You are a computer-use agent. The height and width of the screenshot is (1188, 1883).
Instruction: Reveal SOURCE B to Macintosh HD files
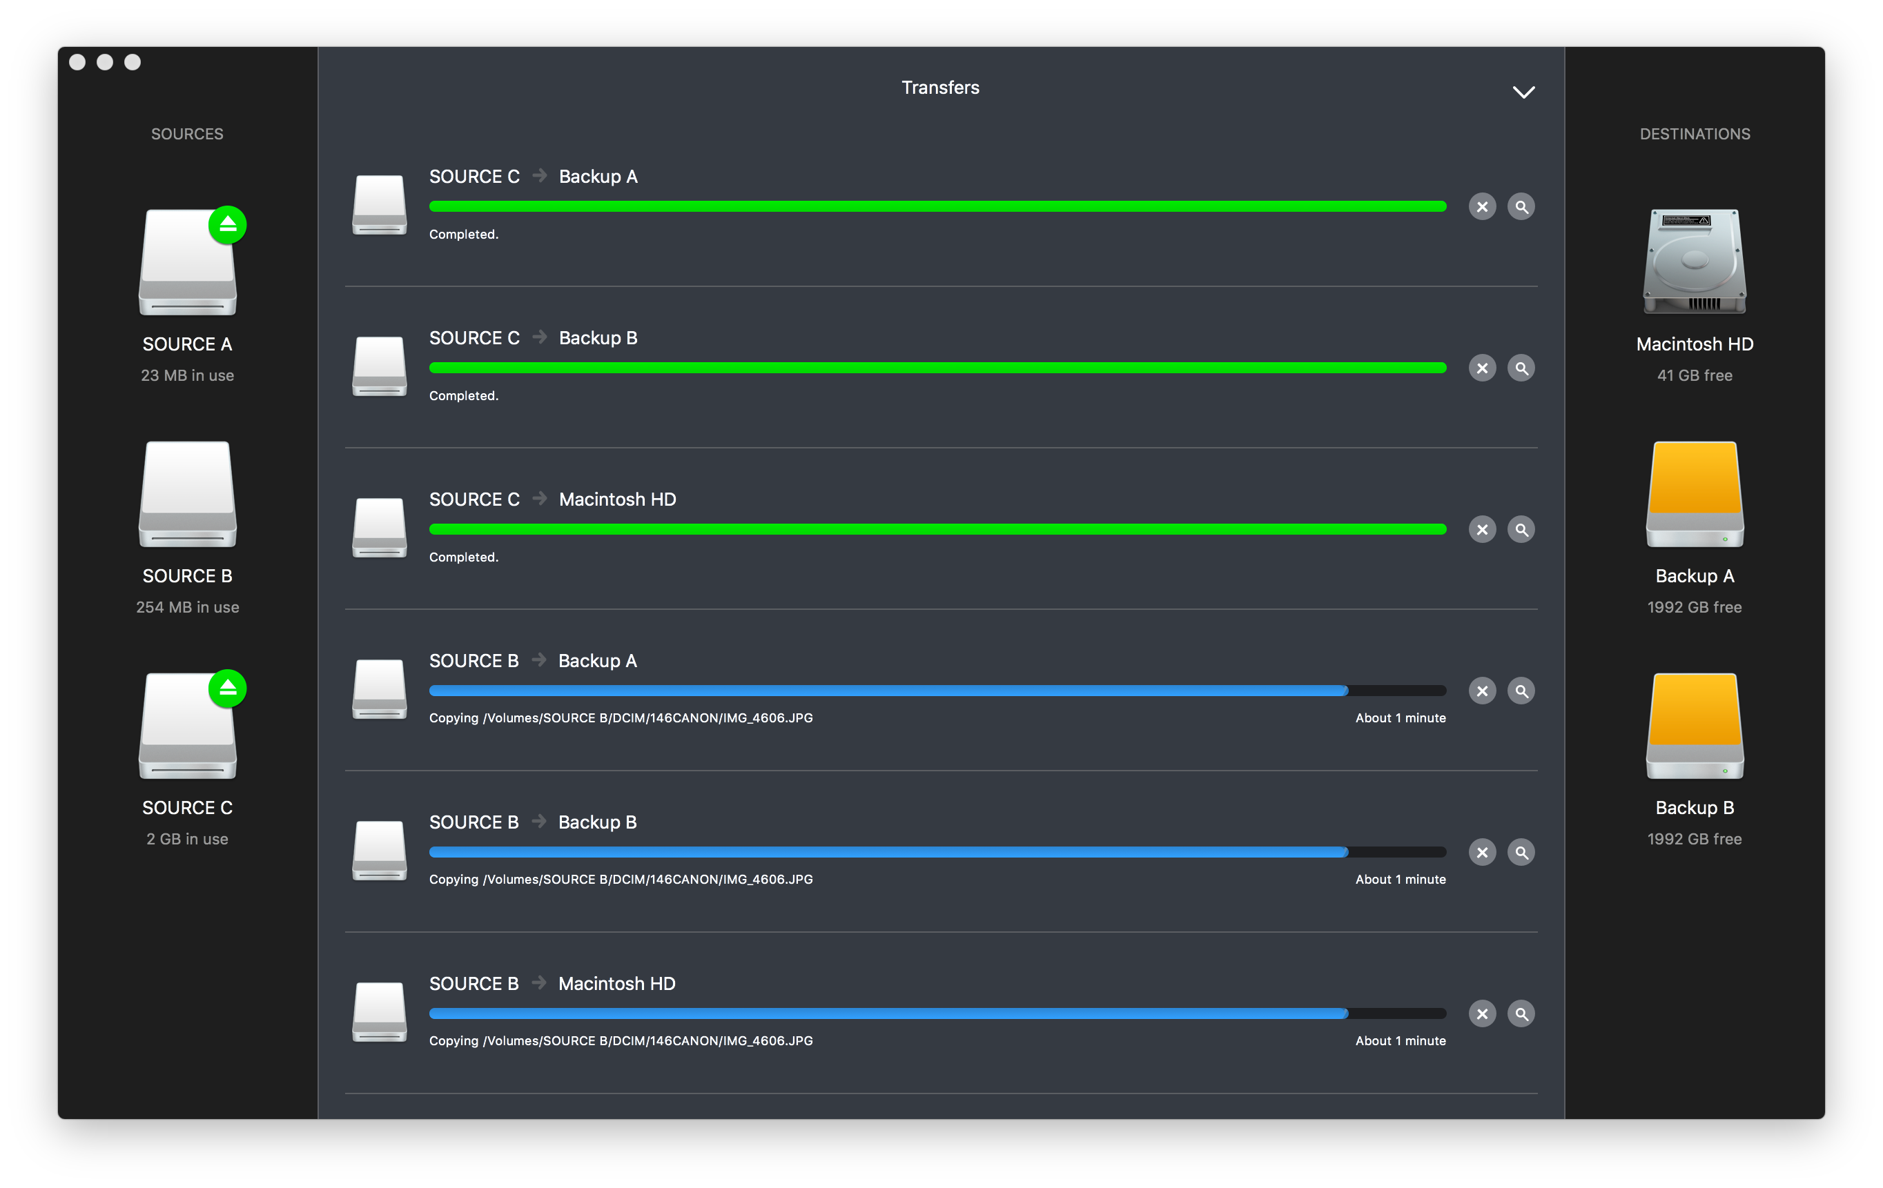pyautogui.click(x=1521, y=1013)
